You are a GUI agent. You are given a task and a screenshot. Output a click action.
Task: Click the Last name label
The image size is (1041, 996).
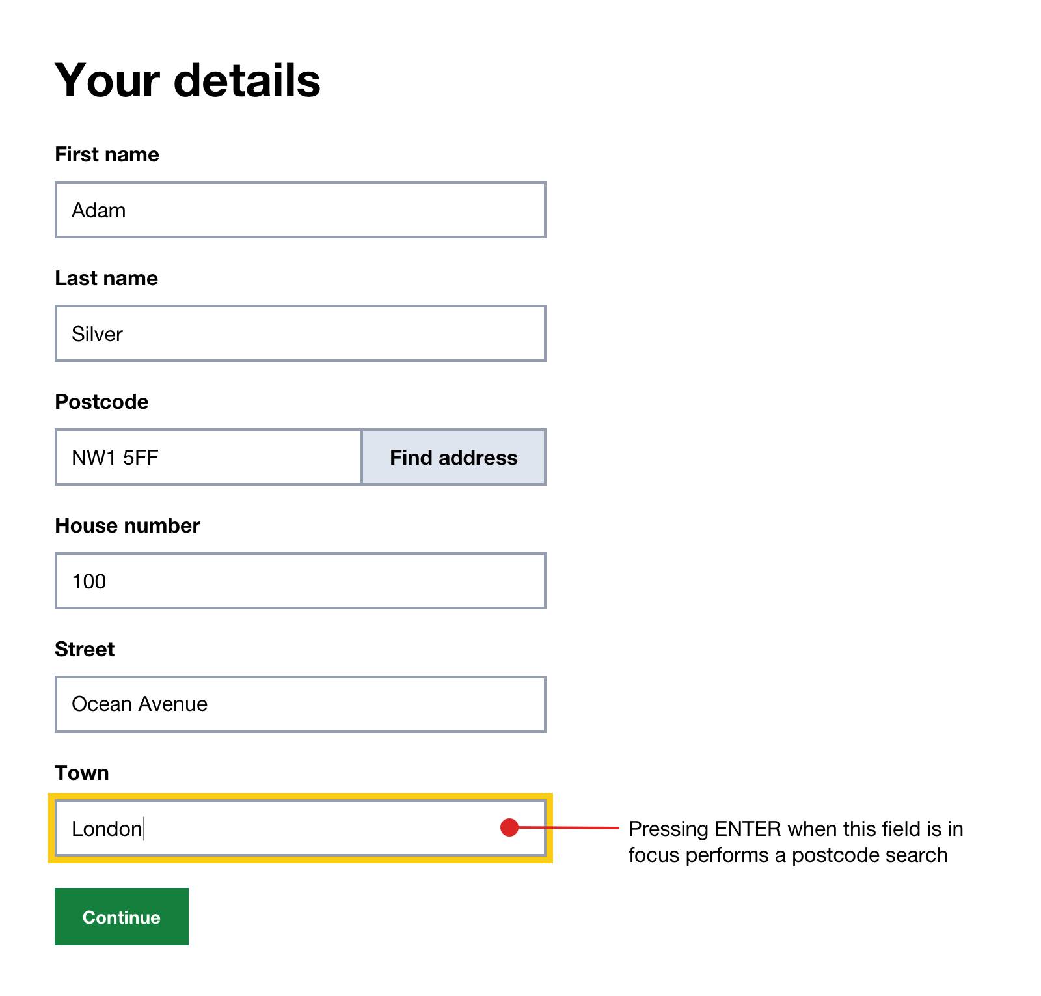pos(106,278)
